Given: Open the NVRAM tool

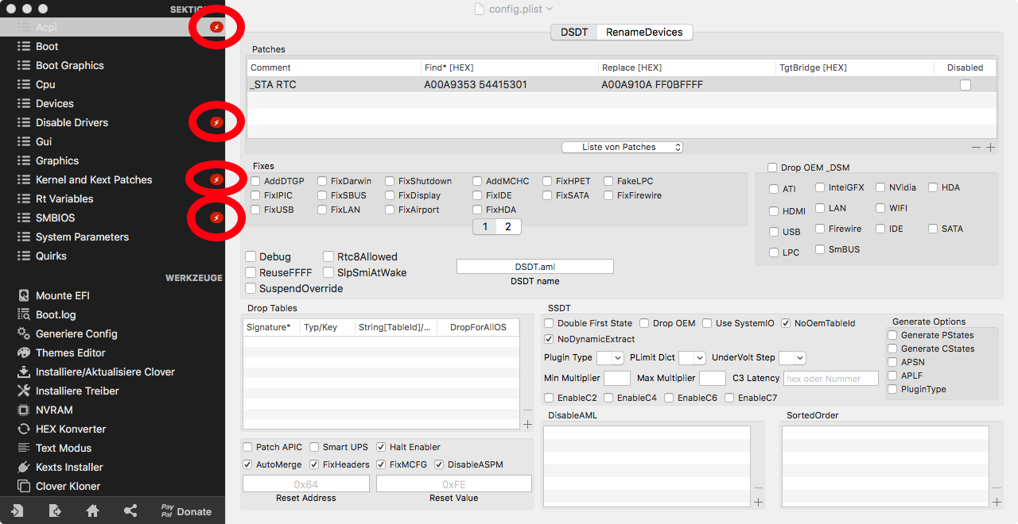Looking at the screenshot, I should click(x=54, y=410).
